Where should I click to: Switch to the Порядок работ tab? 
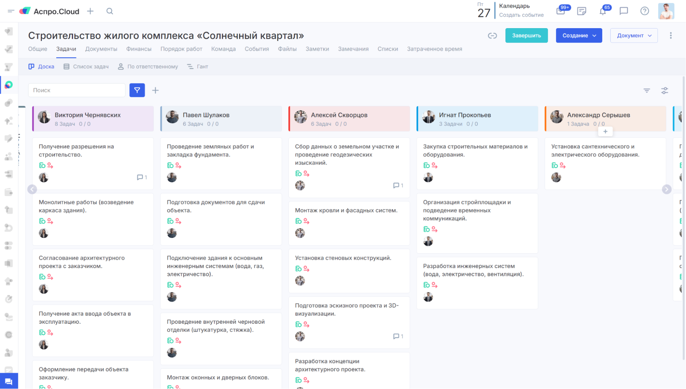pos(181,49)
